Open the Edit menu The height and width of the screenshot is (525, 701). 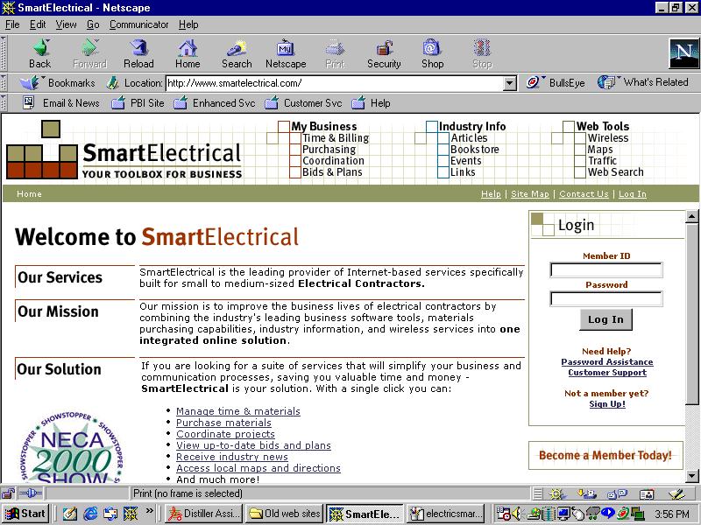click(x=38, y=24)
